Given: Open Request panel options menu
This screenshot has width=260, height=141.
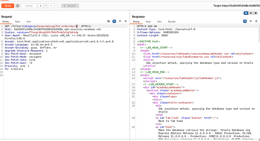Looking at the screenshot, I should [x=126, y=21].
